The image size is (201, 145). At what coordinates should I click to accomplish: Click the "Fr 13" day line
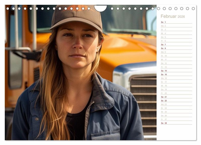point(176,67)
